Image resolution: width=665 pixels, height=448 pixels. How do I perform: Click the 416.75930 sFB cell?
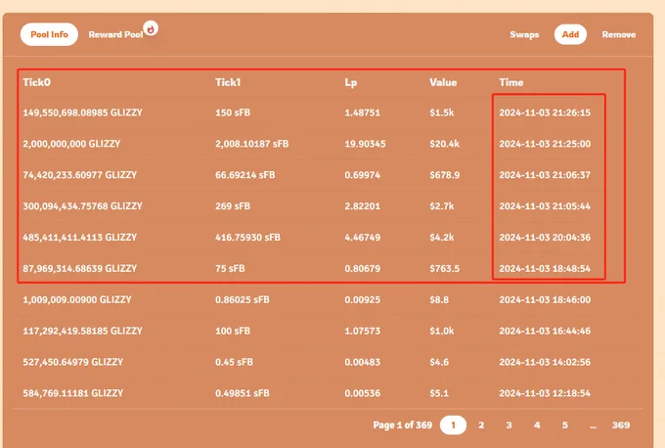pyautogui.click(x=247, y=238)
